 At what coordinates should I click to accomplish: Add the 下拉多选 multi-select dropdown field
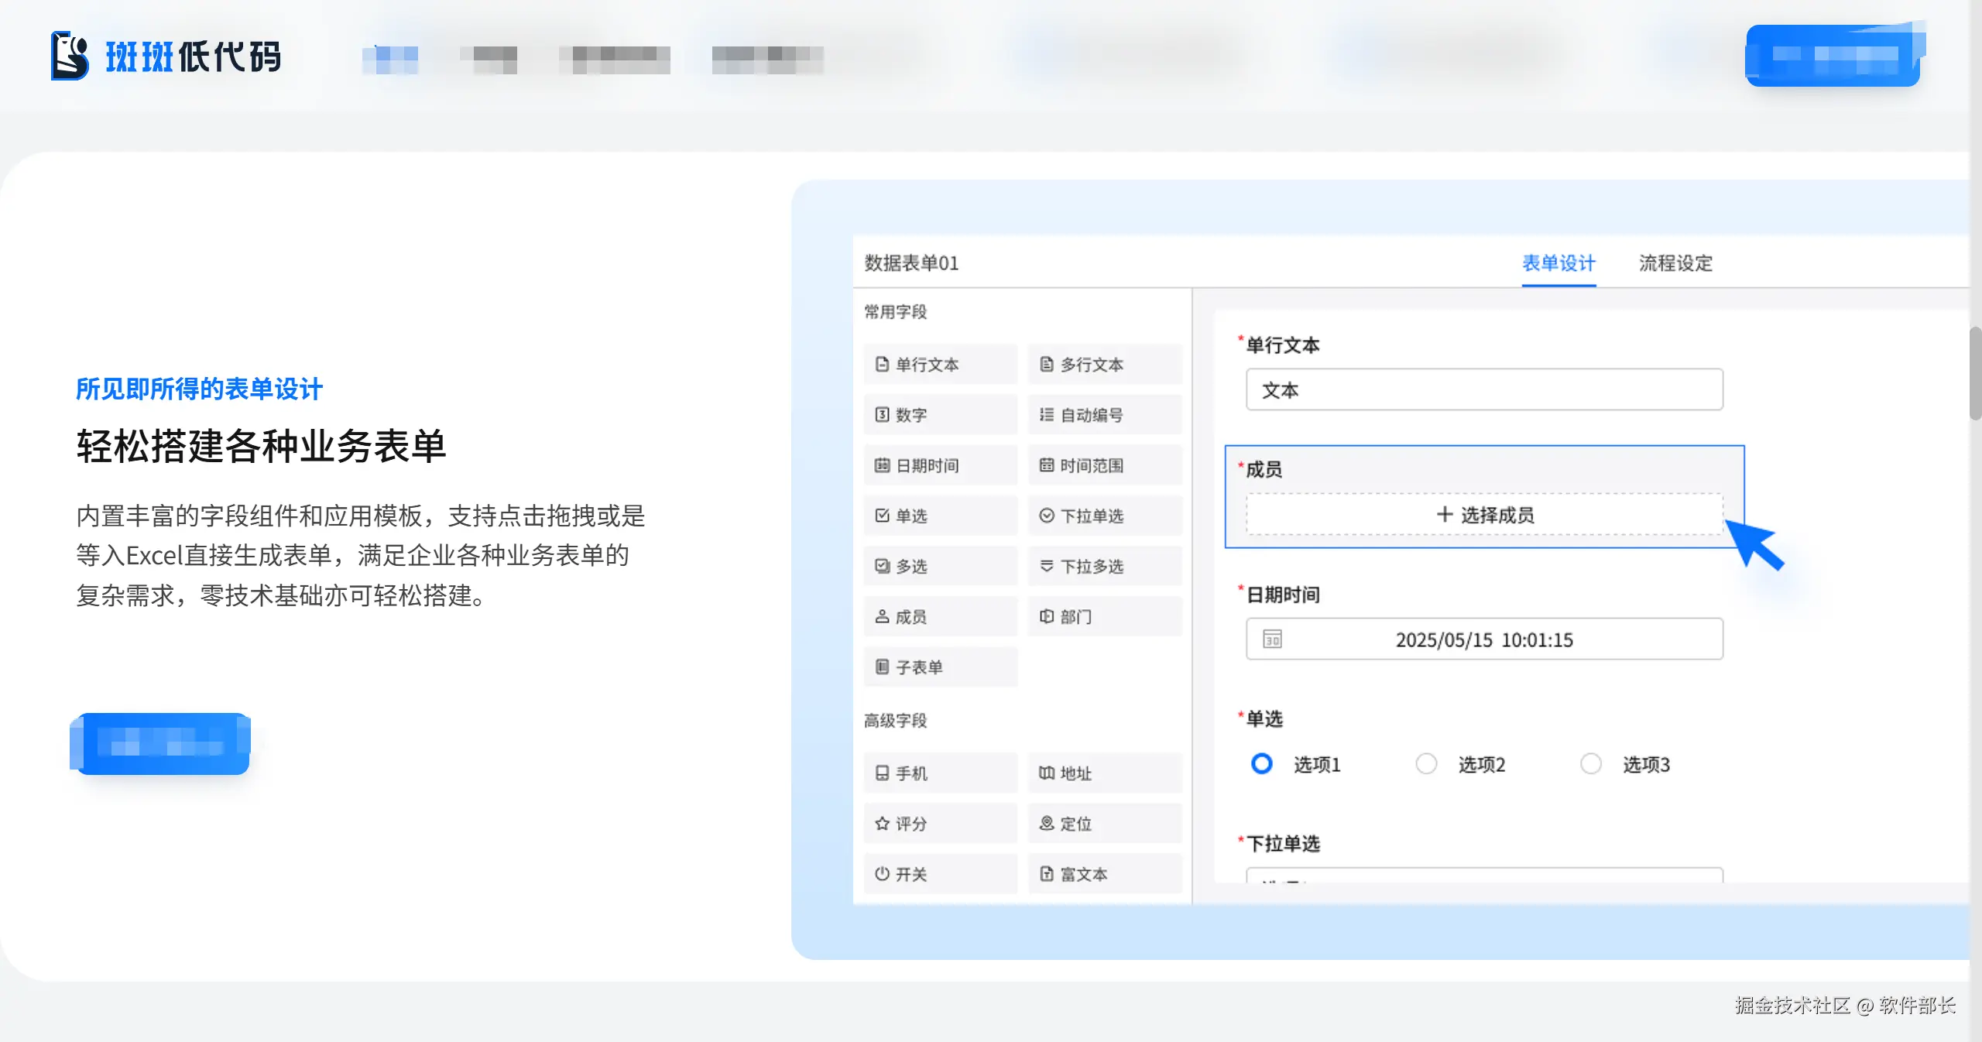click(1105, 566)
